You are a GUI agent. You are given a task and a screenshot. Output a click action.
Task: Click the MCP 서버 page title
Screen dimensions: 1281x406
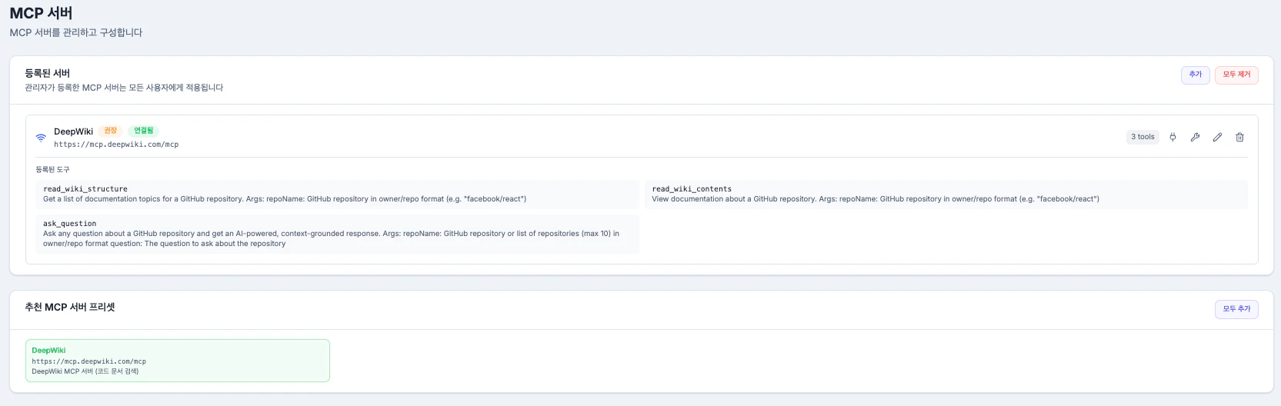[x=41, y=13]
